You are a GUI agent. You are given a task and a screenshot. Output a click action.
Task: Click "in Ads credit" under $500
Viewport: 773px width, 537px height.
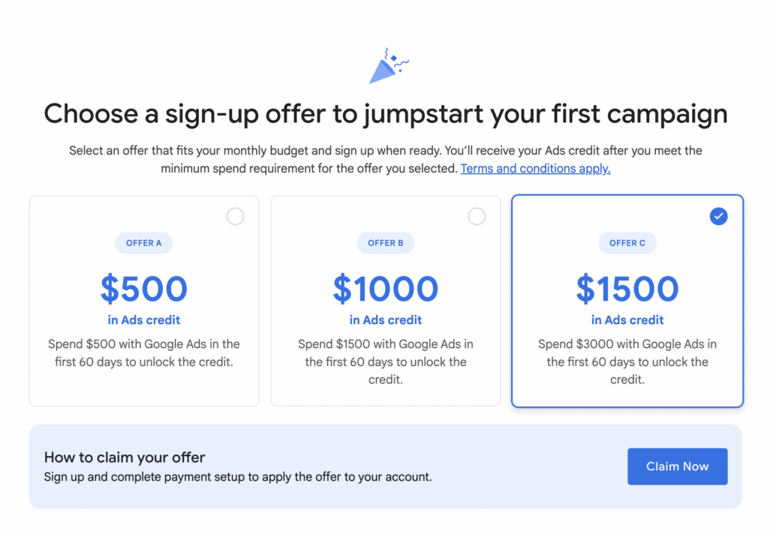click(x=144, y=320)
